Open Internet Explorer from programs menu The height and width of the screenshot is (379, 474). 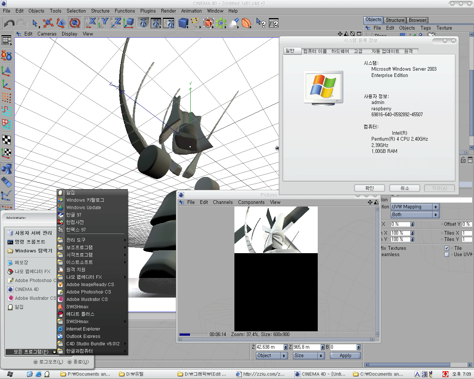(x=92, y=329)
